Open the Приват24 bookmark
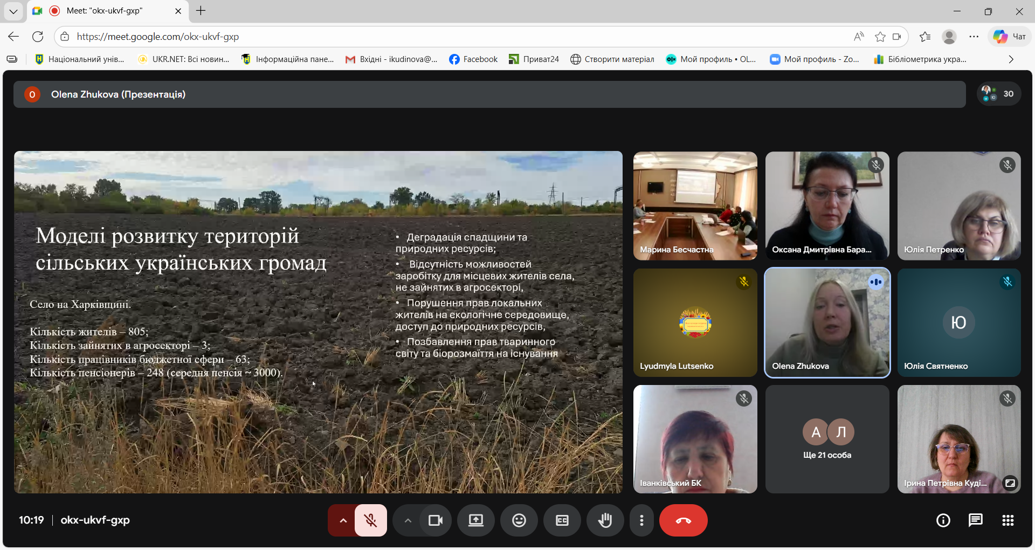 pos(534,59)
